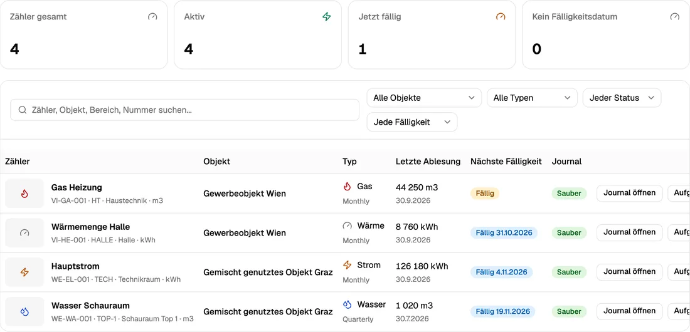The width and height of the screenshot is (690, 332).
Task: Click the Fällig 31.10.2026 badge
Action: pyautogui.click(x=504, y=232)
